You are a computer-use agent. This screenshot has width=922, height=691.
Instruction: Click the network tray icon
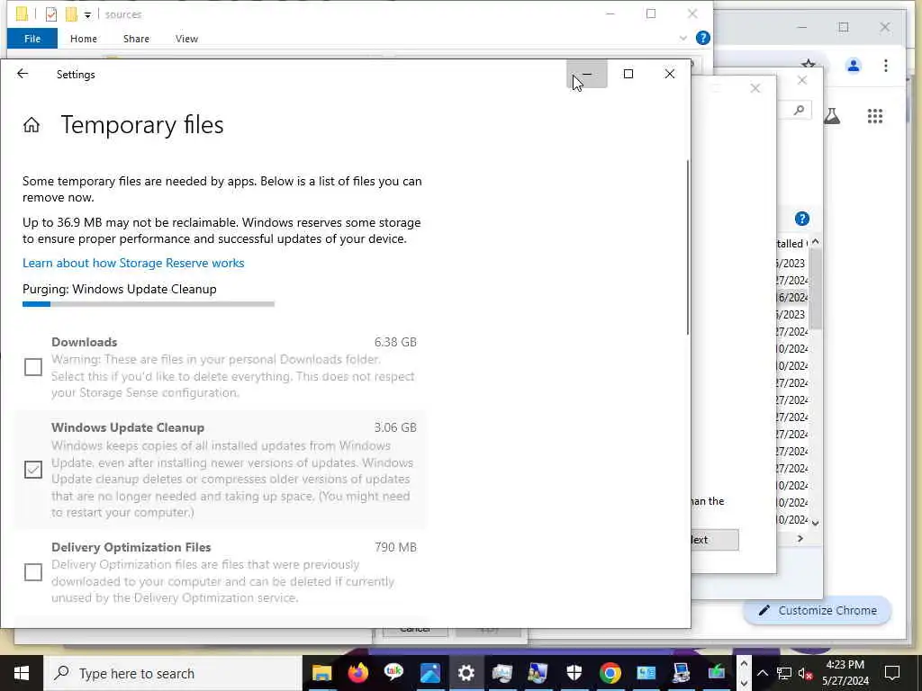[784, 673]
